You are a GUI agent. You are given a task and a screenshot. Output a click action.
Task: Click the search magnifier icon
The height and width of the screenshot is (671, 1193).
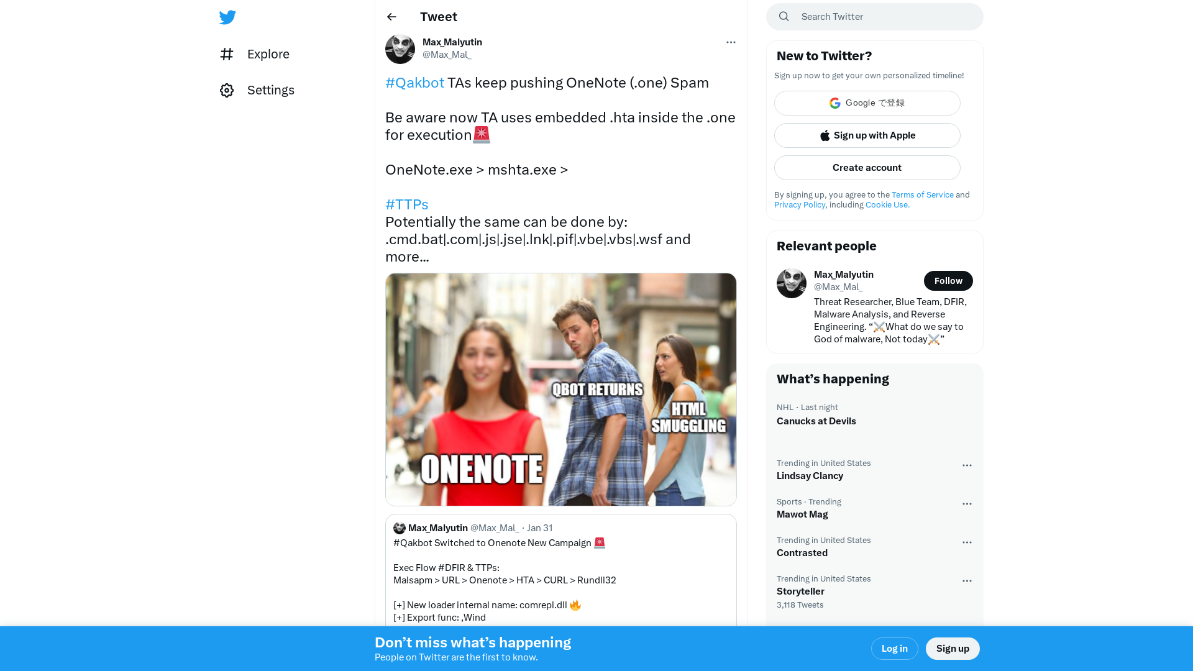click(784, 17)
